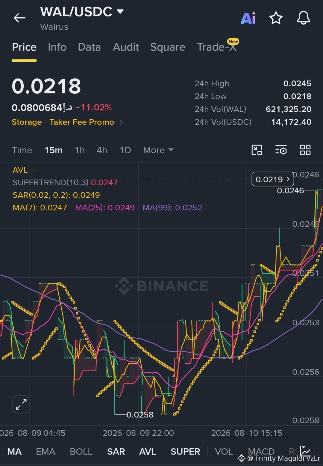Image resolution: width=323 pixels, height=466 pixels.
Task: Add WAL/USDC to favorites star
Action: coord(276,18)
